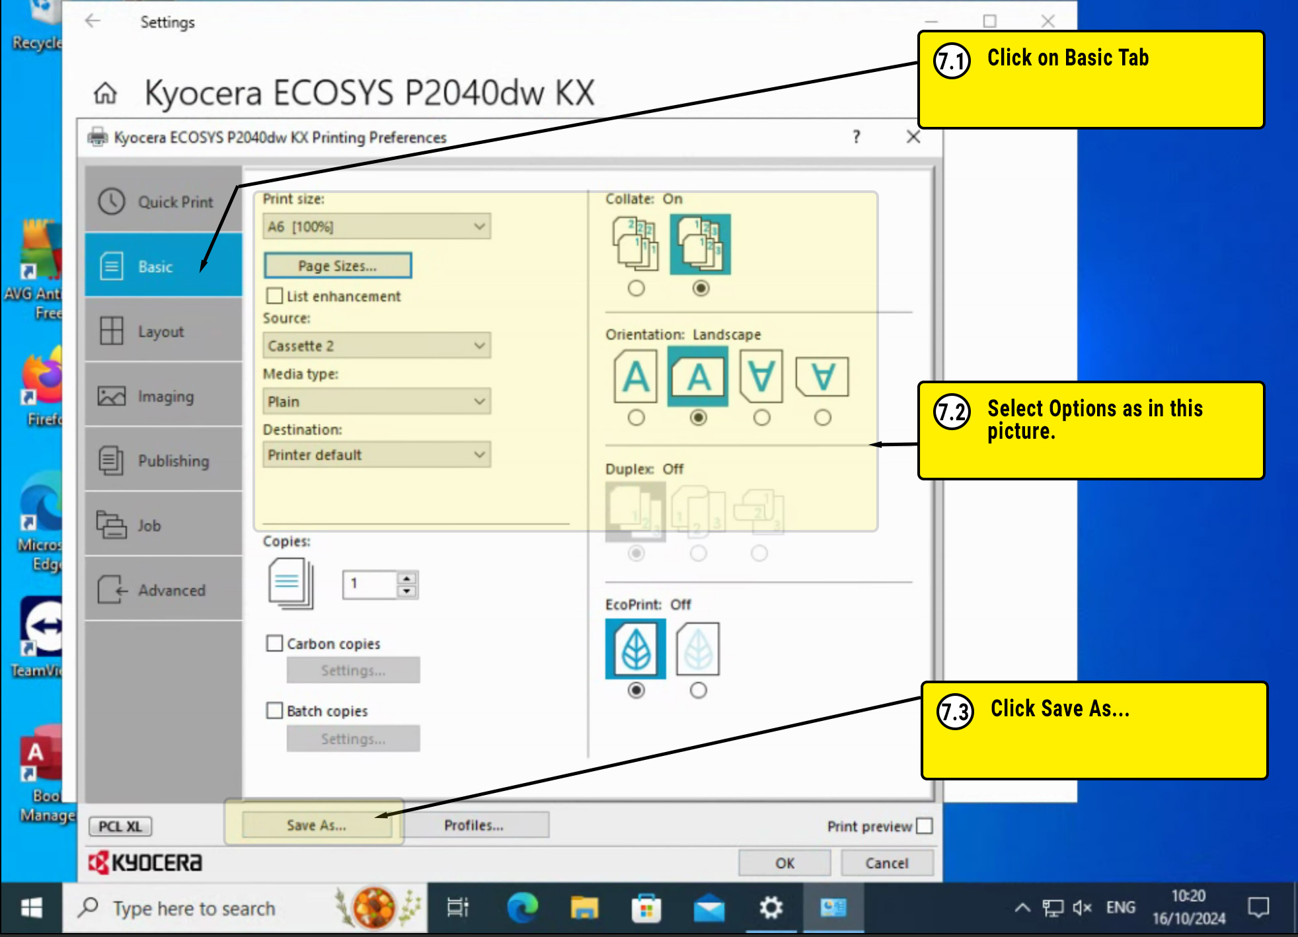Open Settings gear in the taskbar
The image size is (1298, 937).
(771, 908)
